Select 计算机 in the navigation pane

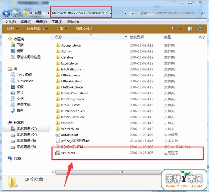tap(19, 123)
